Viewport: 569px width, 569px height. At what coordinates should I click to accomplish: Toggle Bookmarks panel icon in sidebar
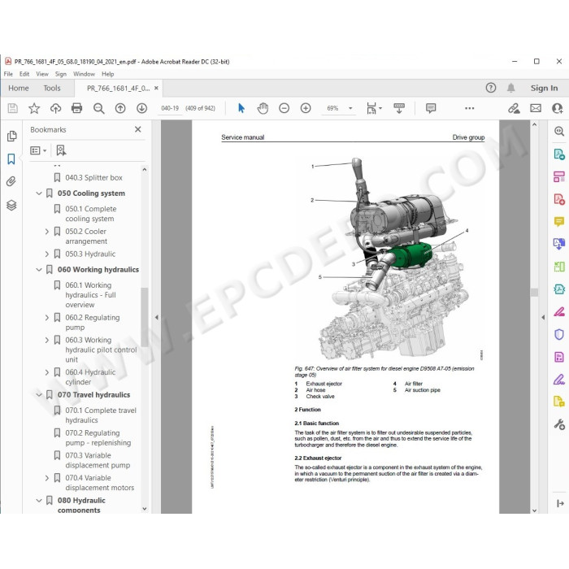(11, 159)
